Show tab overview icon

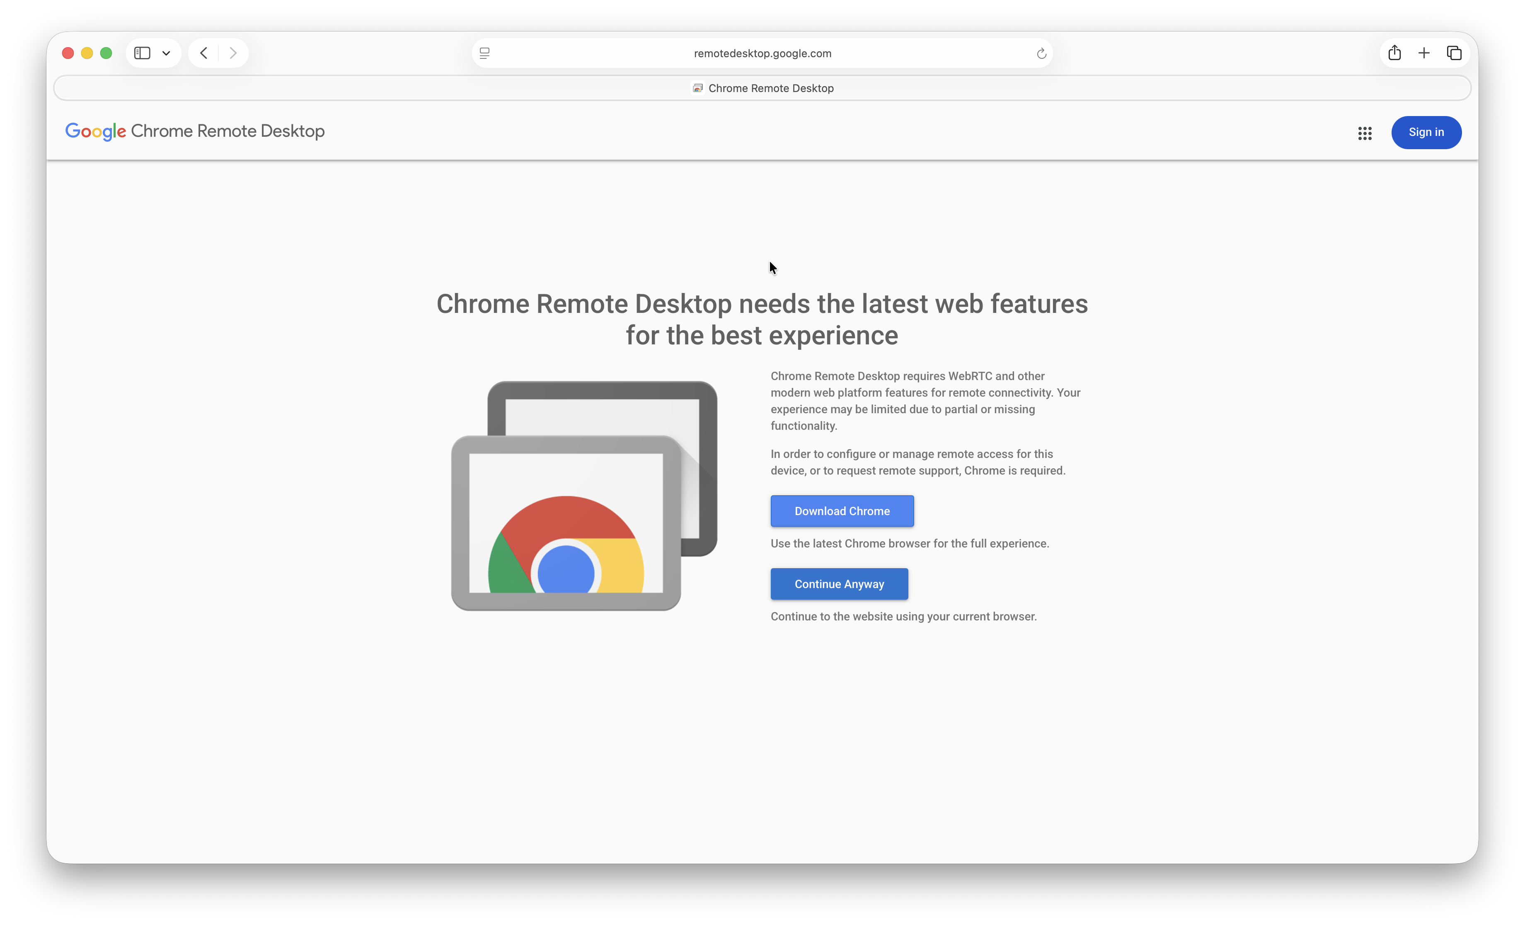point(1454,53)
